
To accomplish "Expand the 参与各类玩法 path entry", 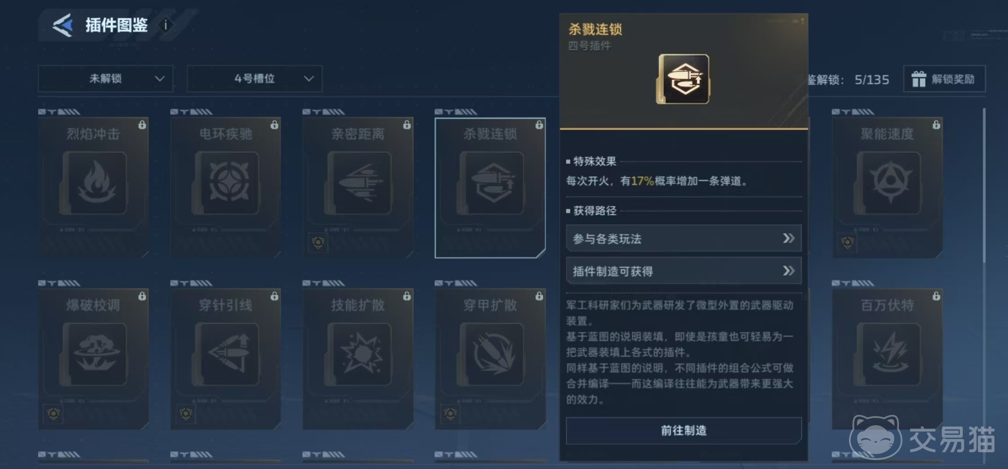I will click(x=684, y=238).
